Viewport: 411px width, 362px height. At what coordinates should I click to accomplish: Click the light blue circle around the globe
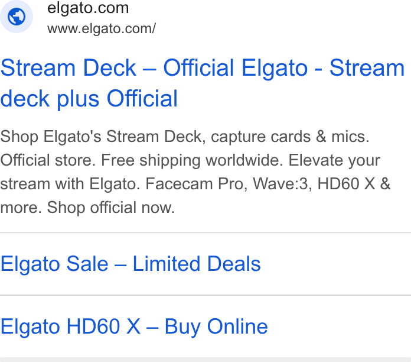tap(17, 17)
